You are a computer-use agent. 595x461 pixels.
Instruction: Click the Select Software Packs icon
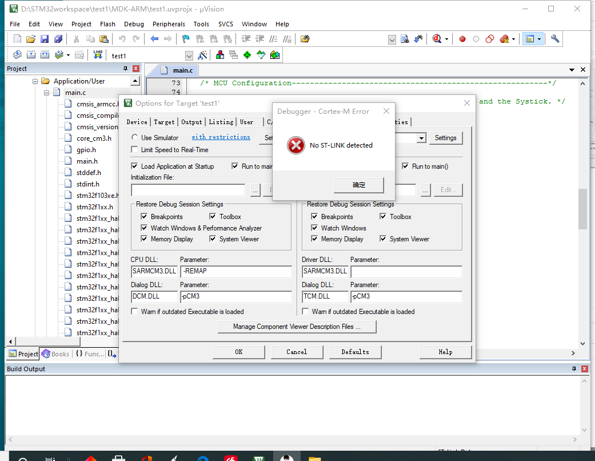tap(261, 55)
